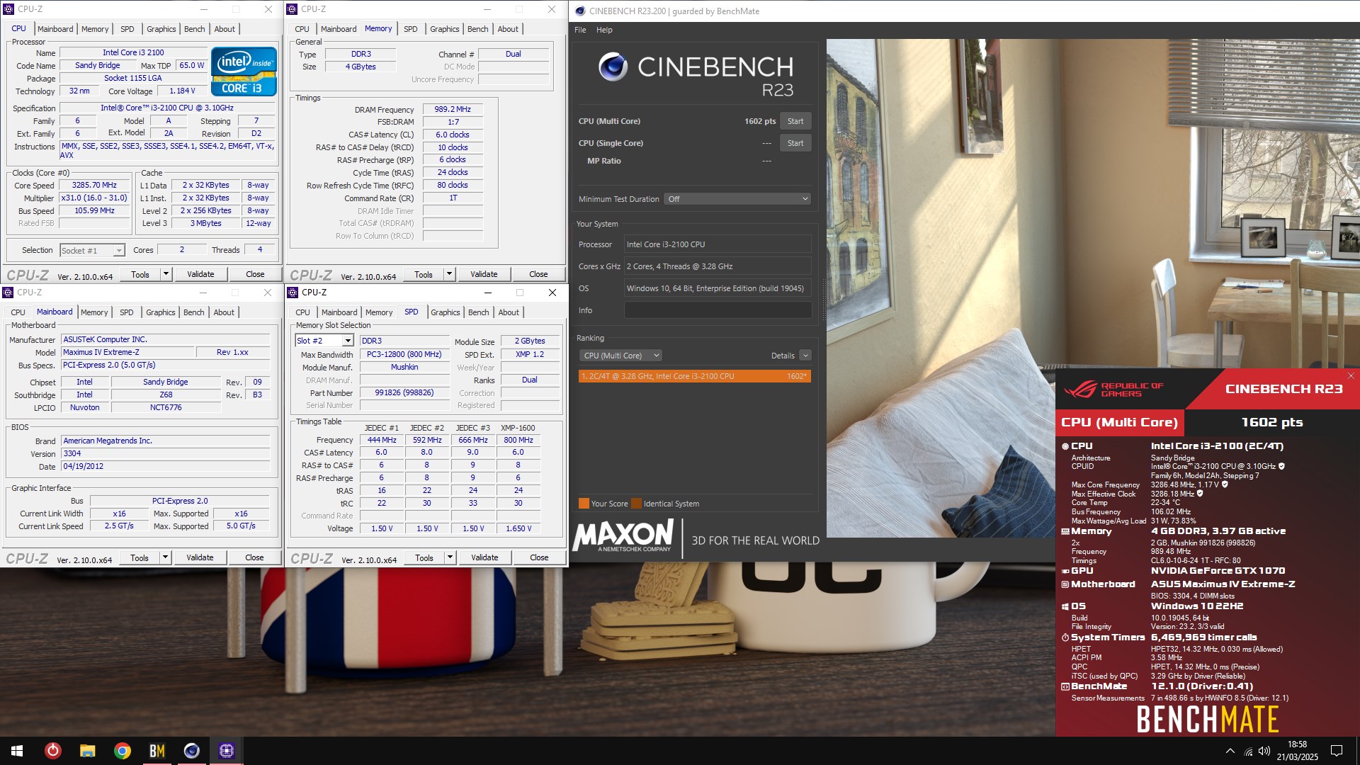Click the BenchMate logo in overlay
Screen dimensions: 1360x765
pyautogui.click(x=1208, y=720)
